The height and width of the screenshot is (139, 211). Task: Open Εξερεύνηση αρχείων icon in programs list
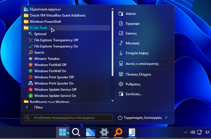pos(26,9)
